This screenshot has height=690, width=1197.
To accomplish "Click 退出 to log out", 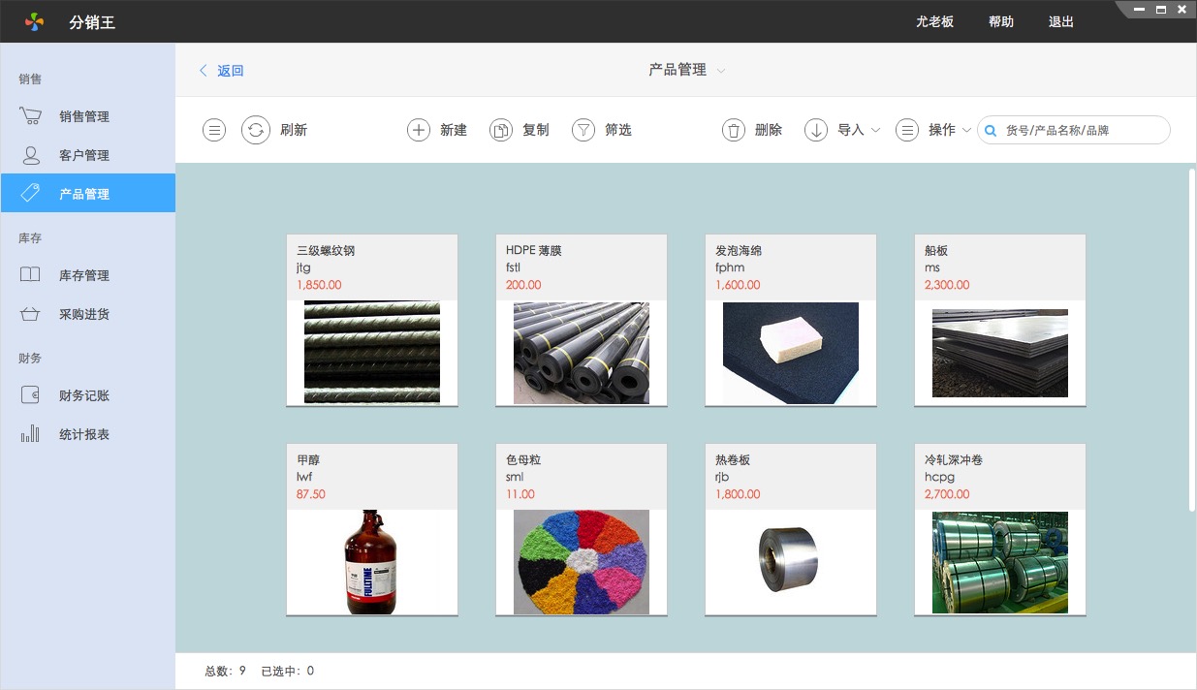I will 1061,21.
